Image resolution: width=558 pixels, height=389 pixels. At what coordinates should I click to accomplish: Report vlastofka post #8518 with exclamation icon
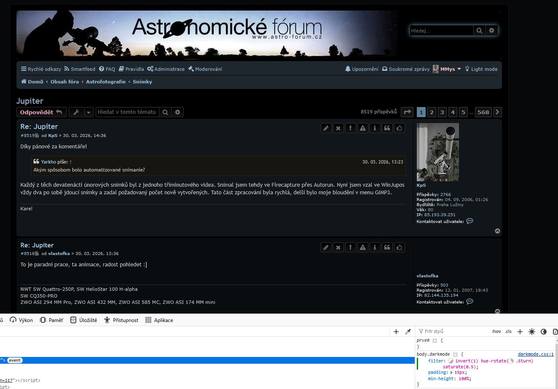click(351, 247)
